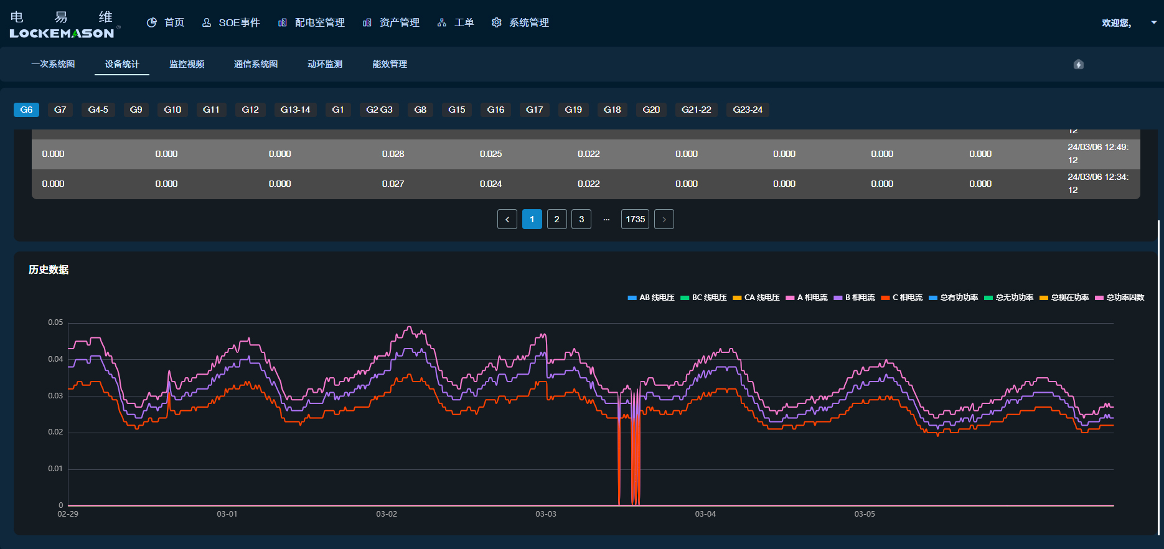Go to next page with right chevron
Image resolution: width=1164 pixels, height=549 pixels.
(664, 219)
